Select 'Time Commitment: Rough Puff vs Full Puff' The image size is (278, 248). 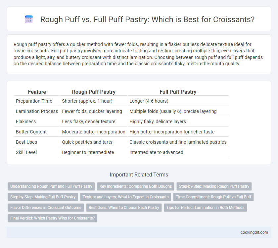(213, 197)
